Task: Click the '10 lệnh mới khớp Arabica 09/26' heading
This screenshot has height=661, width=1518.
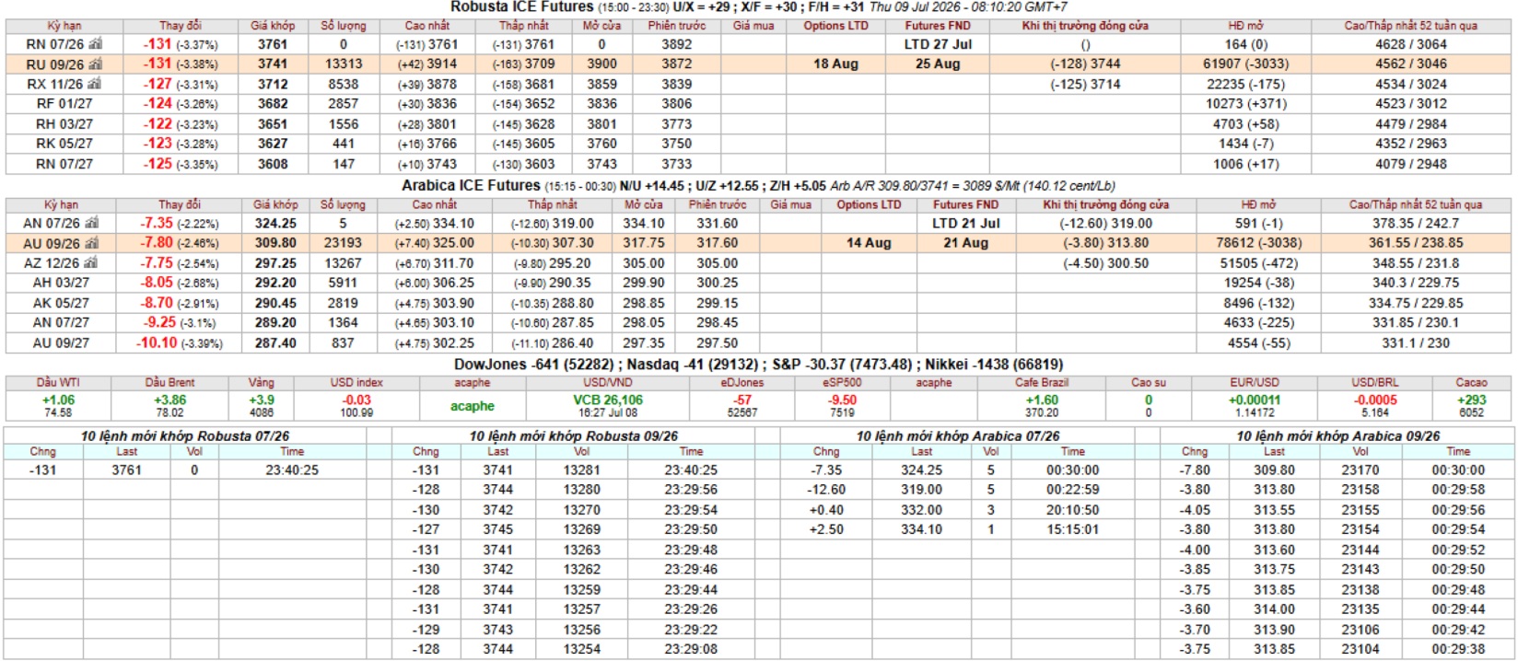Action: tap(1337, 435)
